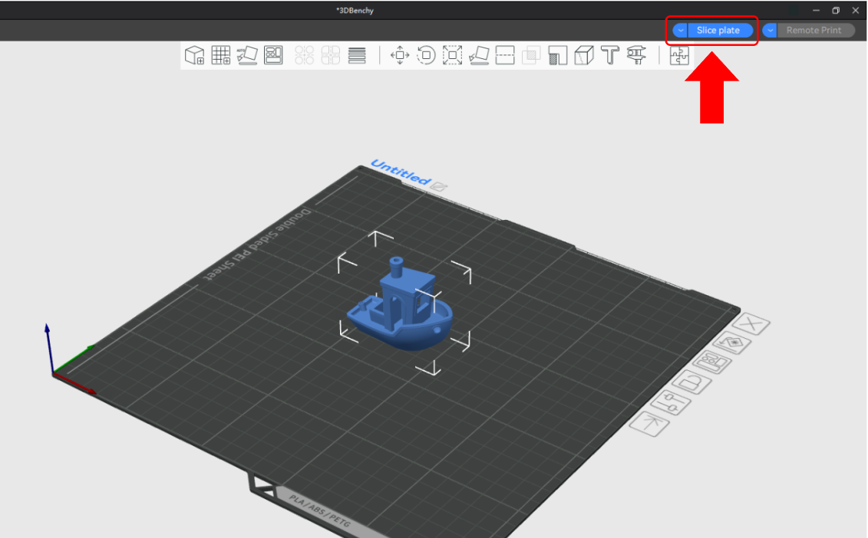Close the 3DBenchy window
This screenshot has height=538, width=868.
[x=855, y=11]
